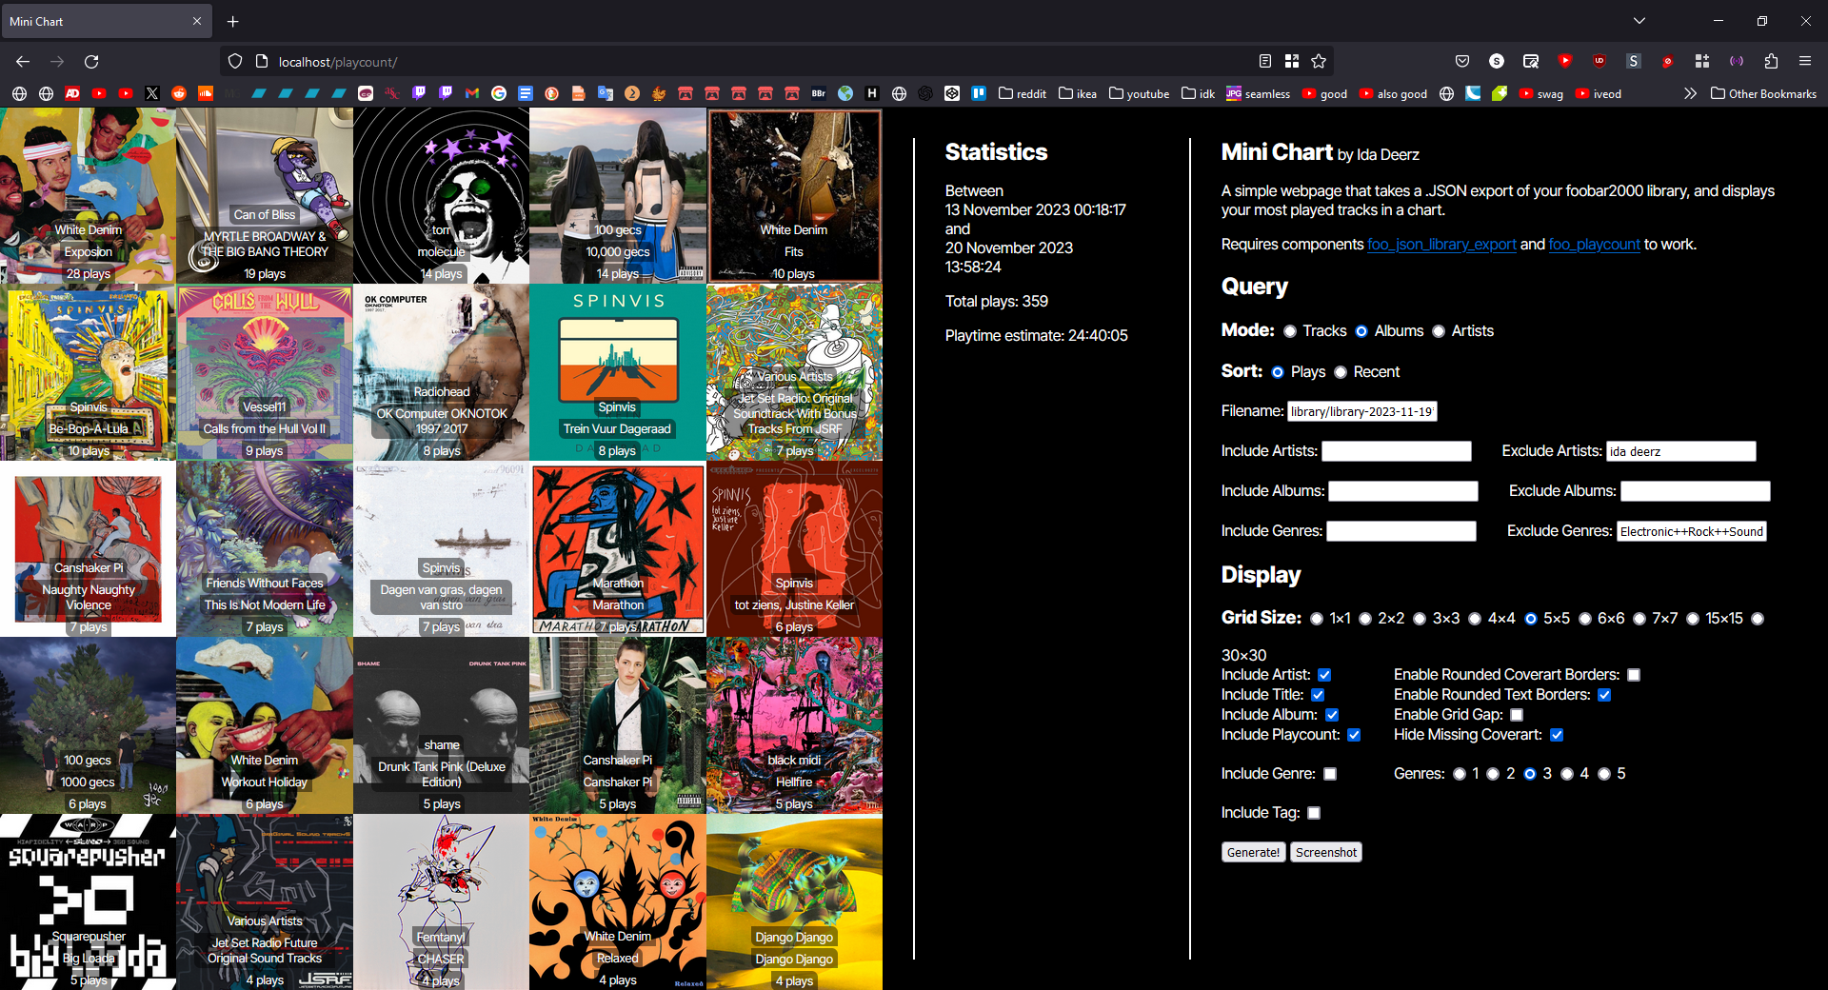Click the Save to Pocket icon

tap(1462, 62)
